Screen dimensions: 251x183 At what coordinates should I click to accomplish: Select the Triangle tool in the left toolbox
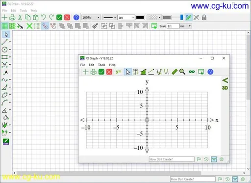[4, 87]
